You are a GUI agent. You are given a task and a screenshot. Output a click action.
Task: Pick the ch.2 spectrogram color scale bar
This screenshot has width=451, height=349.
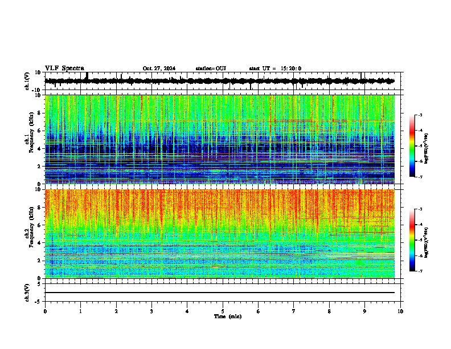(412, 240)
